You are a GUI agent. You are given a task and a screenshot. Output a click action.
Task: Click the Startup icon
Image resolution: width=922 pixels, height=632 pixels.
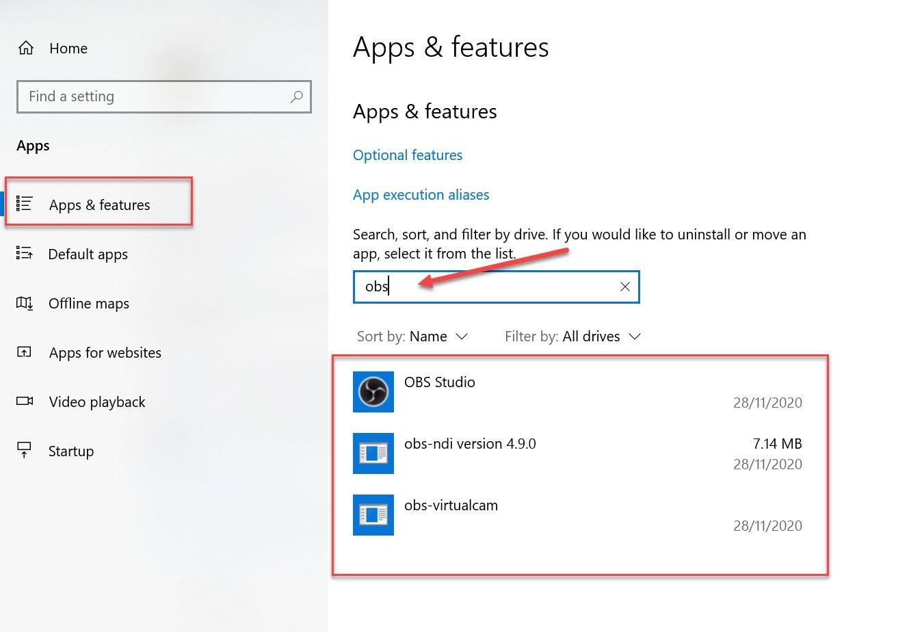click(25, 450)
